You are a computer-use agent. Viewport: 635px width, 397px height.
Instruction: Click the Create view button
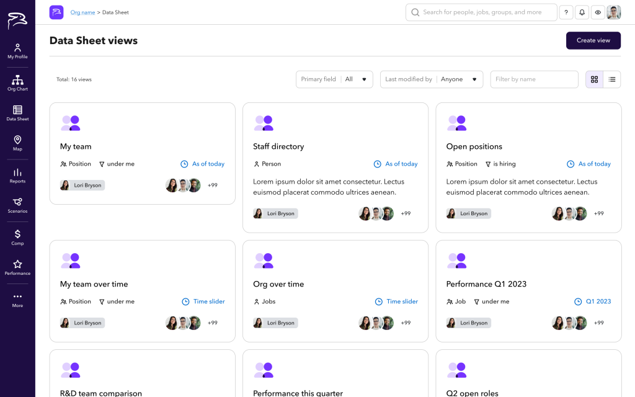point(593,40)
